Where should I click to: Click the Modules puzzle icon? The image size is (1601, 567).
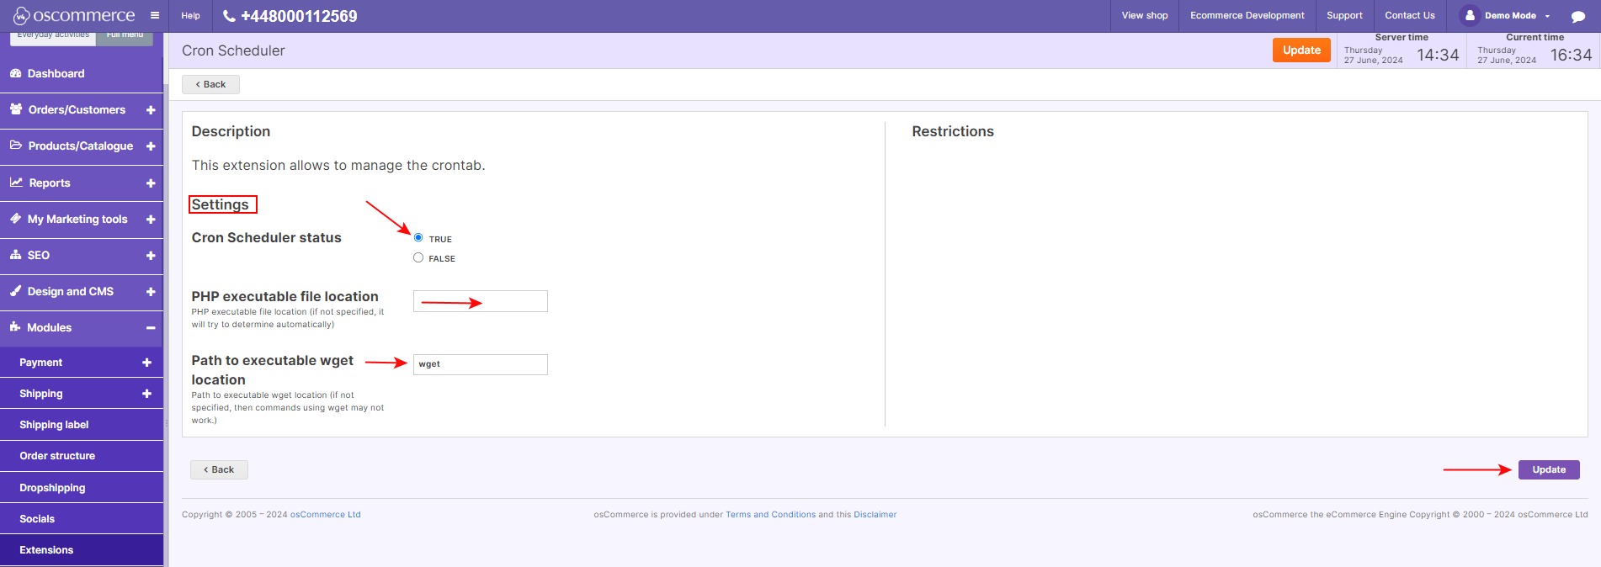(15, 327)
